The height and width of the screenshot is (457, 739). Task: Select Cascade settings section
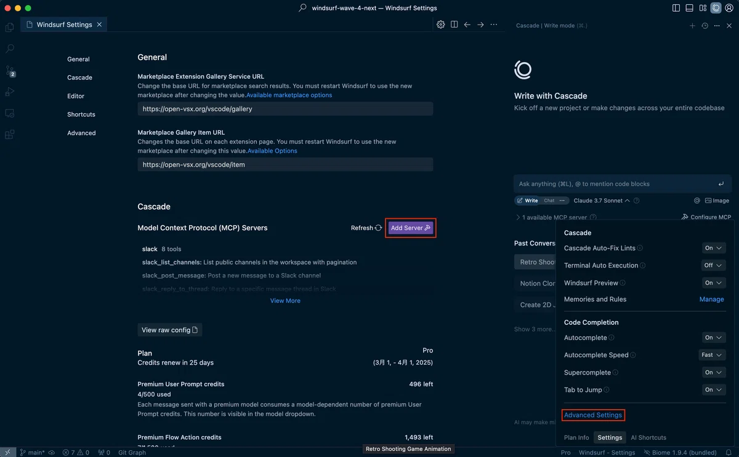(x=79, y=77)
